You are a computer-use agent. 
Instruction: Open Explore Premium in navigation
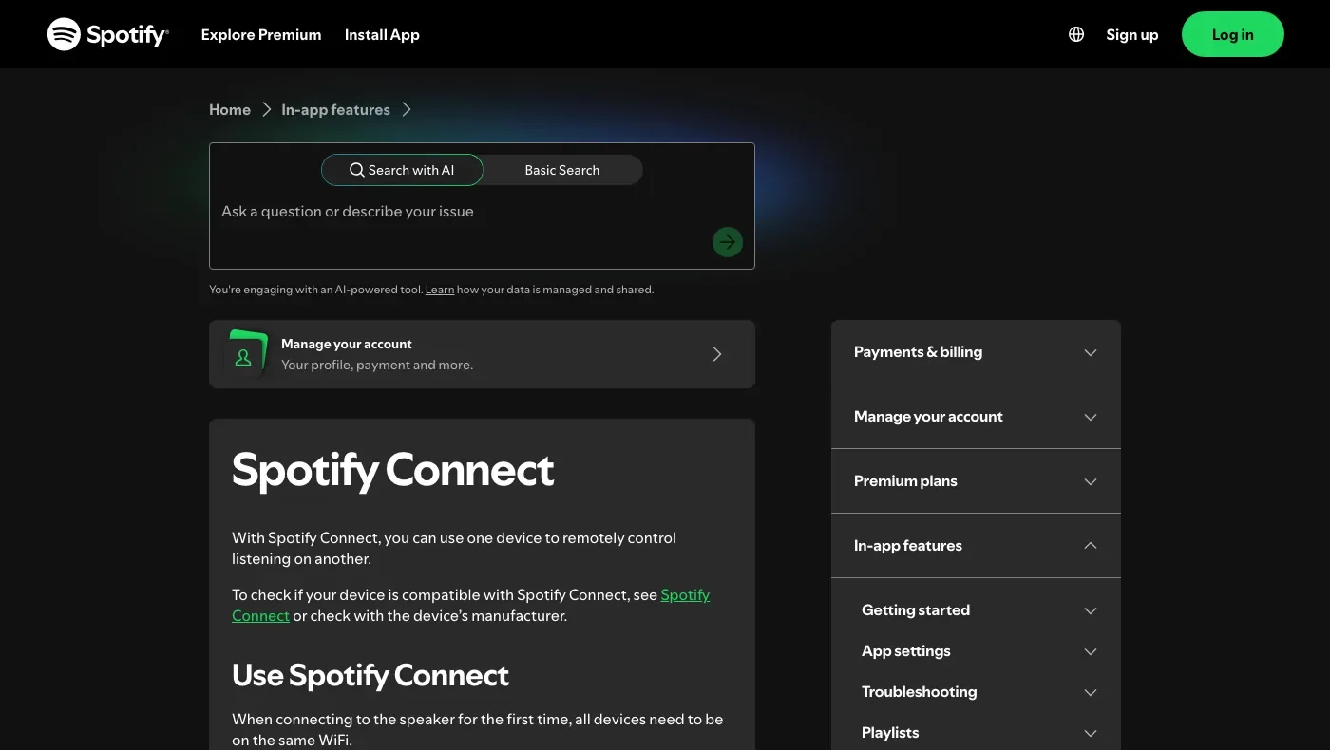261,34
